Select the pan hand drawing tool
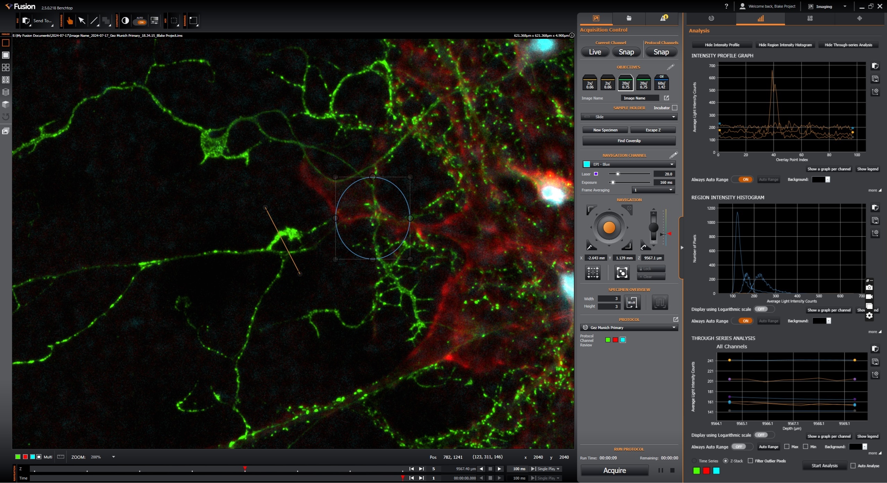 click(70, 21)
